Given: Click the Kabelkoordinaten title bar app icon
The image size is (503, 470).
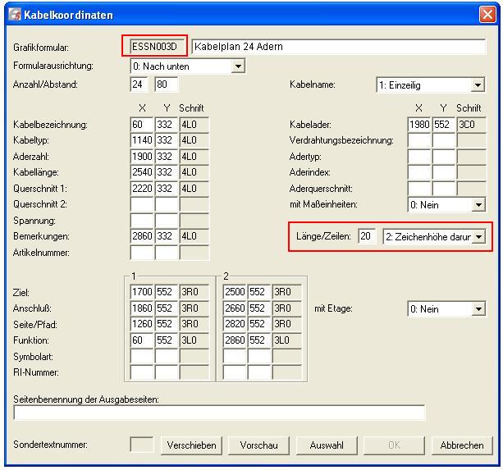Looking at the screenshot, I should (15, 15).
